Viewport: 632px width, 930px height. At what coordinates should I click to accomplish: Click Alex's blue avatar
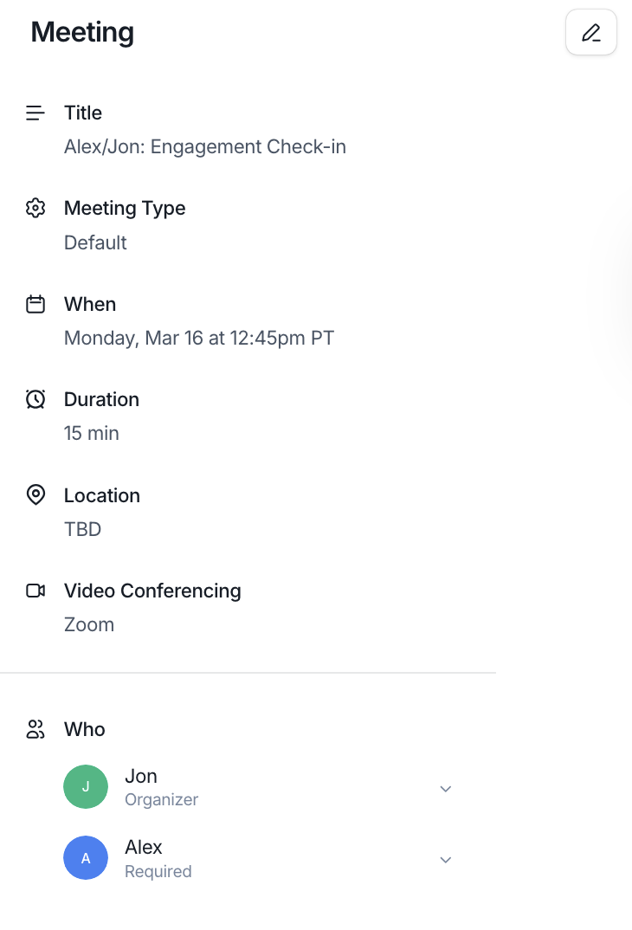pyautogui.click(x=86, y=857)
